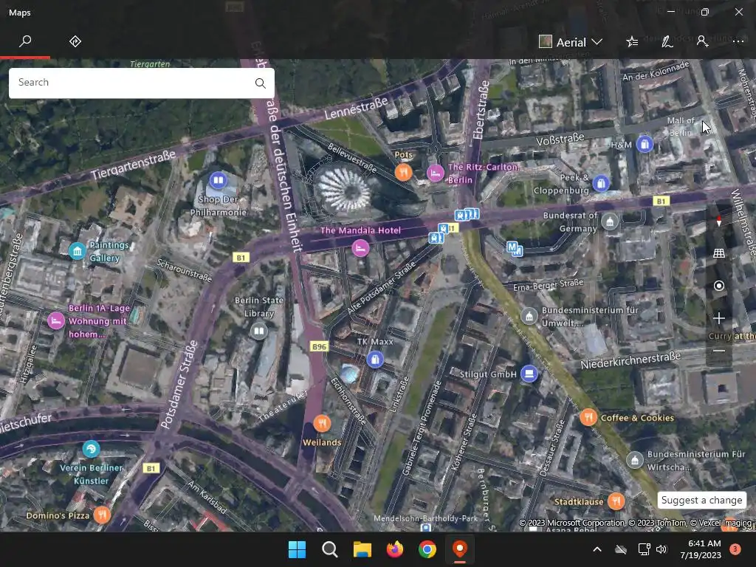
Task: Select the Domino's Pizza restaurant pin
Action: 102,515
